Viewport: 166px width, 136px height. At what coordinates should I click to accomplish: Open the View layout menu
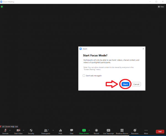pos(161,7)
